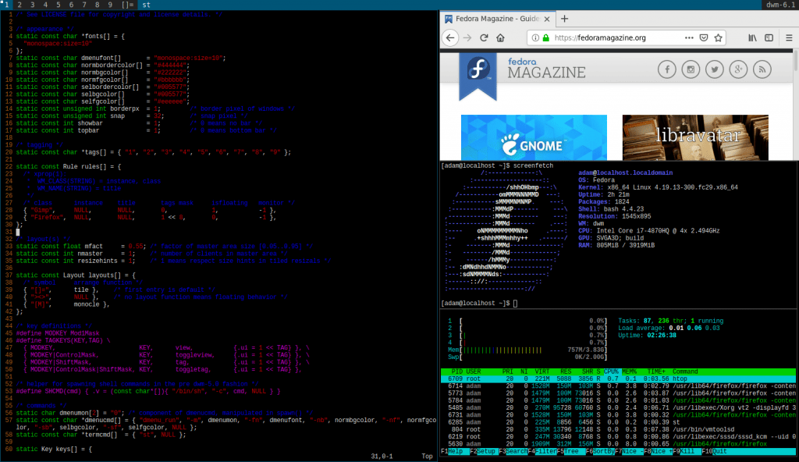799x462 pixels.
Task: Open the Firefox hamburger menu
Action: 787,37
